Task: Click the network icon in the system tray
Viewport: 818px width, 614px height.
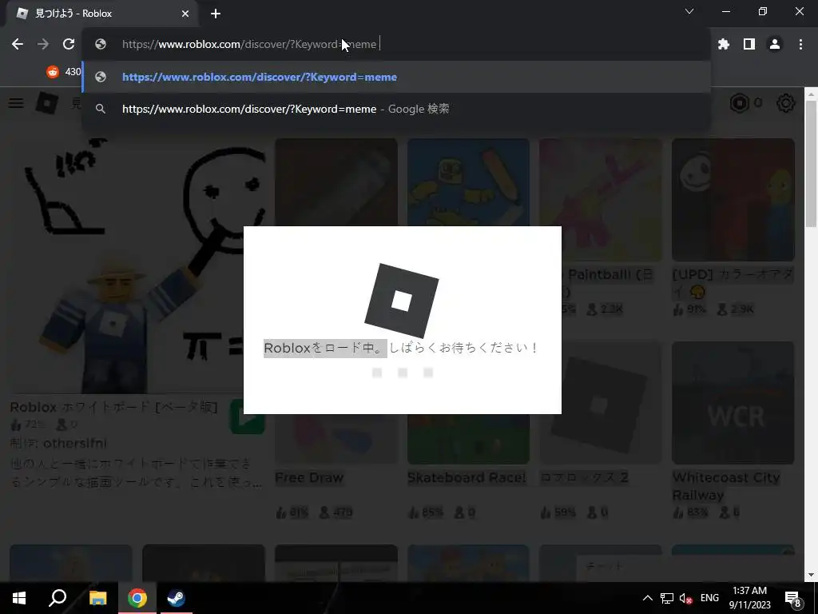Action: (x=667, y=598)
